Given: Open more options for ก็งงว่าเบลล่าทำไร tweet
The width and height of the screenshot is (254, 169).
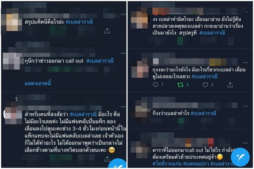Looking at the screenshot, I should (245, 106).
